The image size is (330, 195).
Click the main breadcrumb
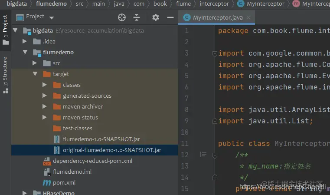point(98,4)
